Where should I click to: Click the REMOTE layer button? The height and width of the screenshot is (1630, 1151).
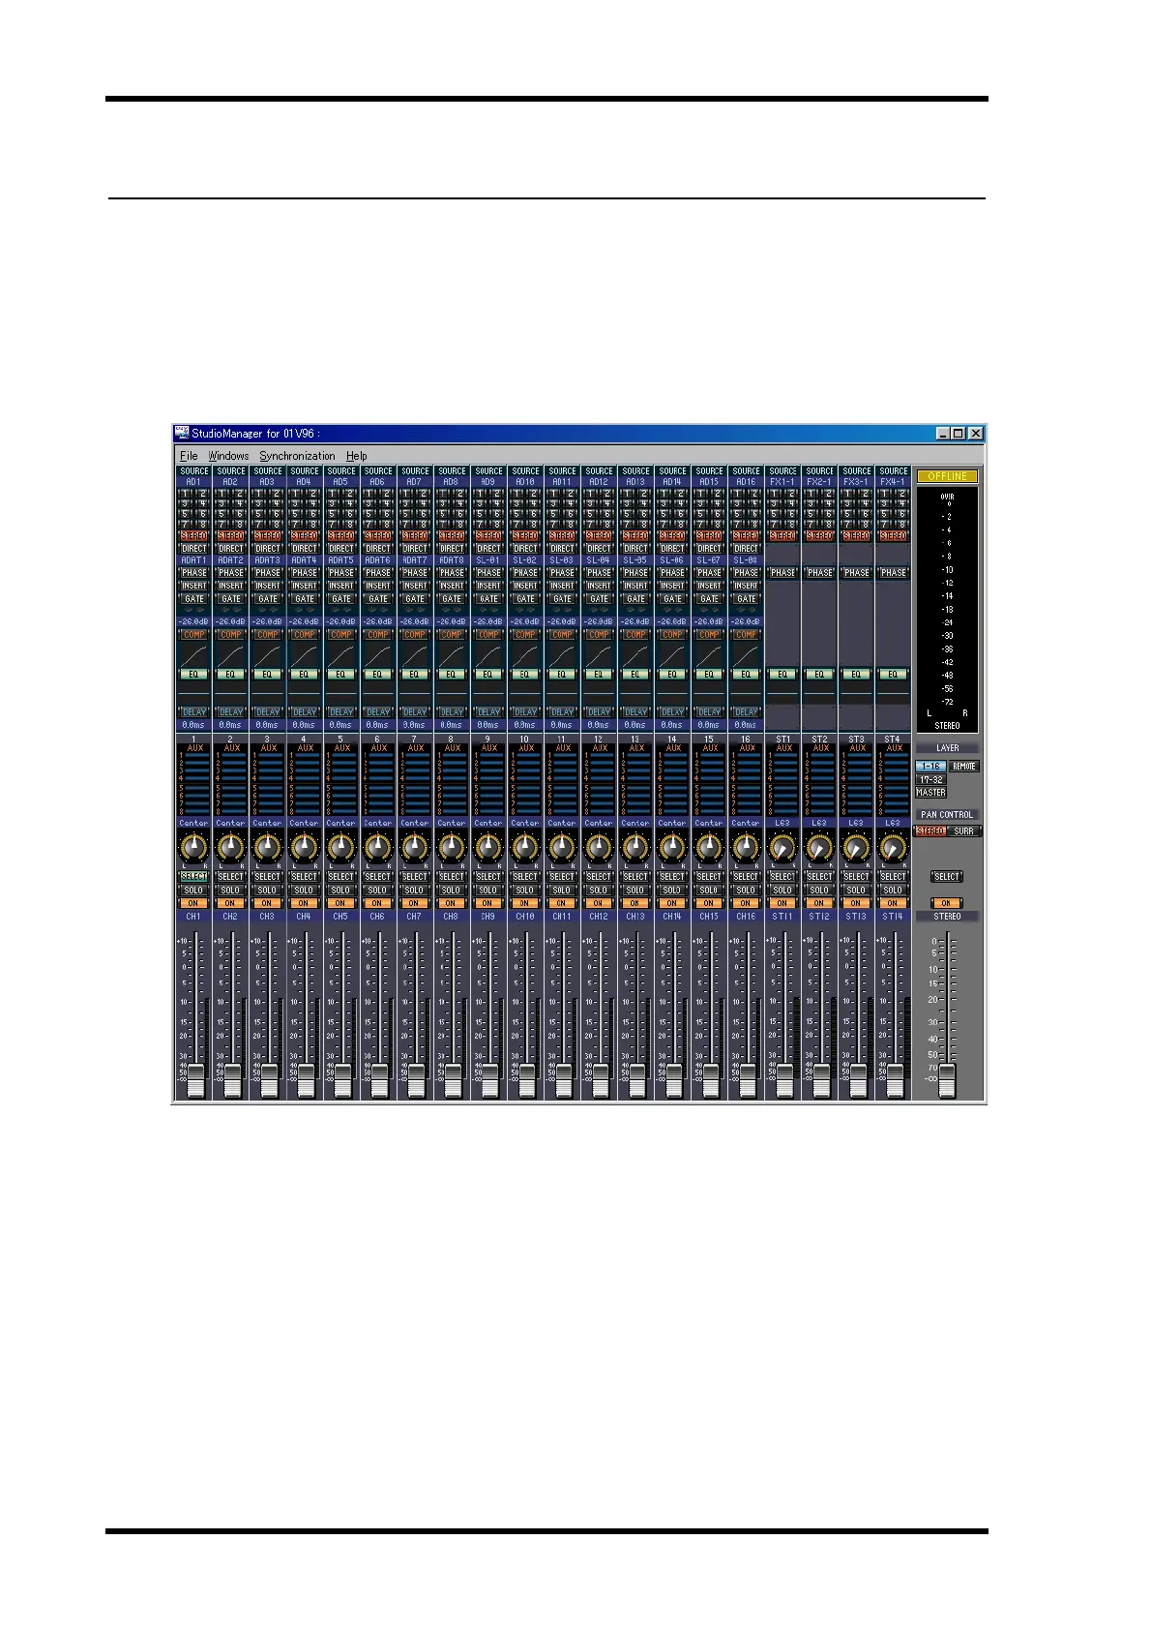(964, 767)
